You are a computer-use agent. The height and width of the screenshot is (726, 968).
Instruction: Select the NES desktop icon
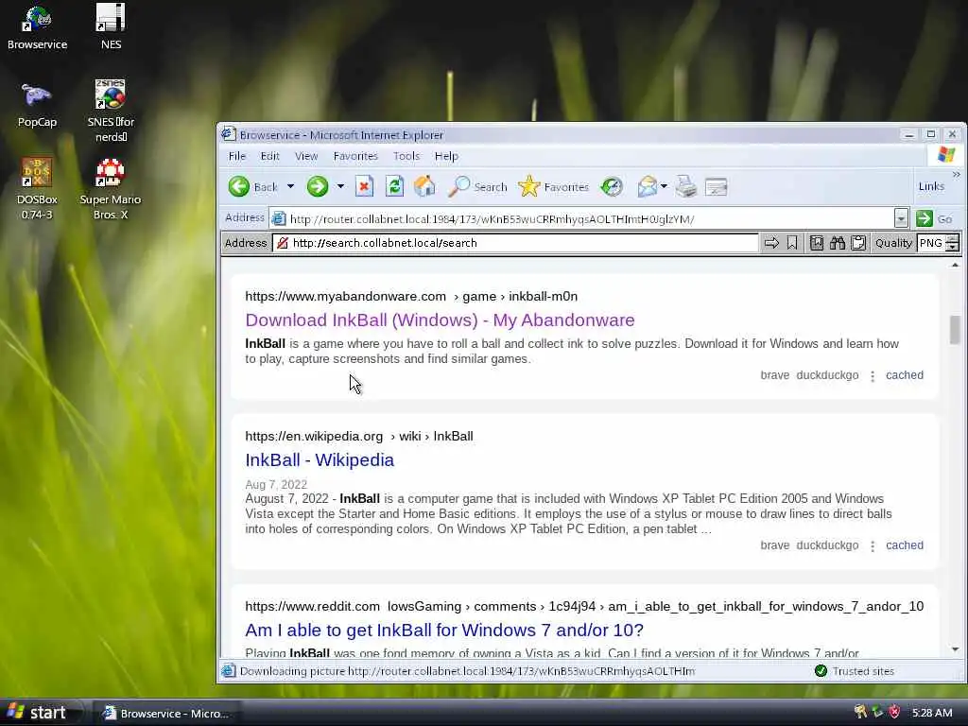(112, 27)
